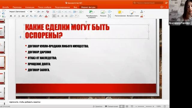
Task: Clear all text formatting
Action: 47,12
